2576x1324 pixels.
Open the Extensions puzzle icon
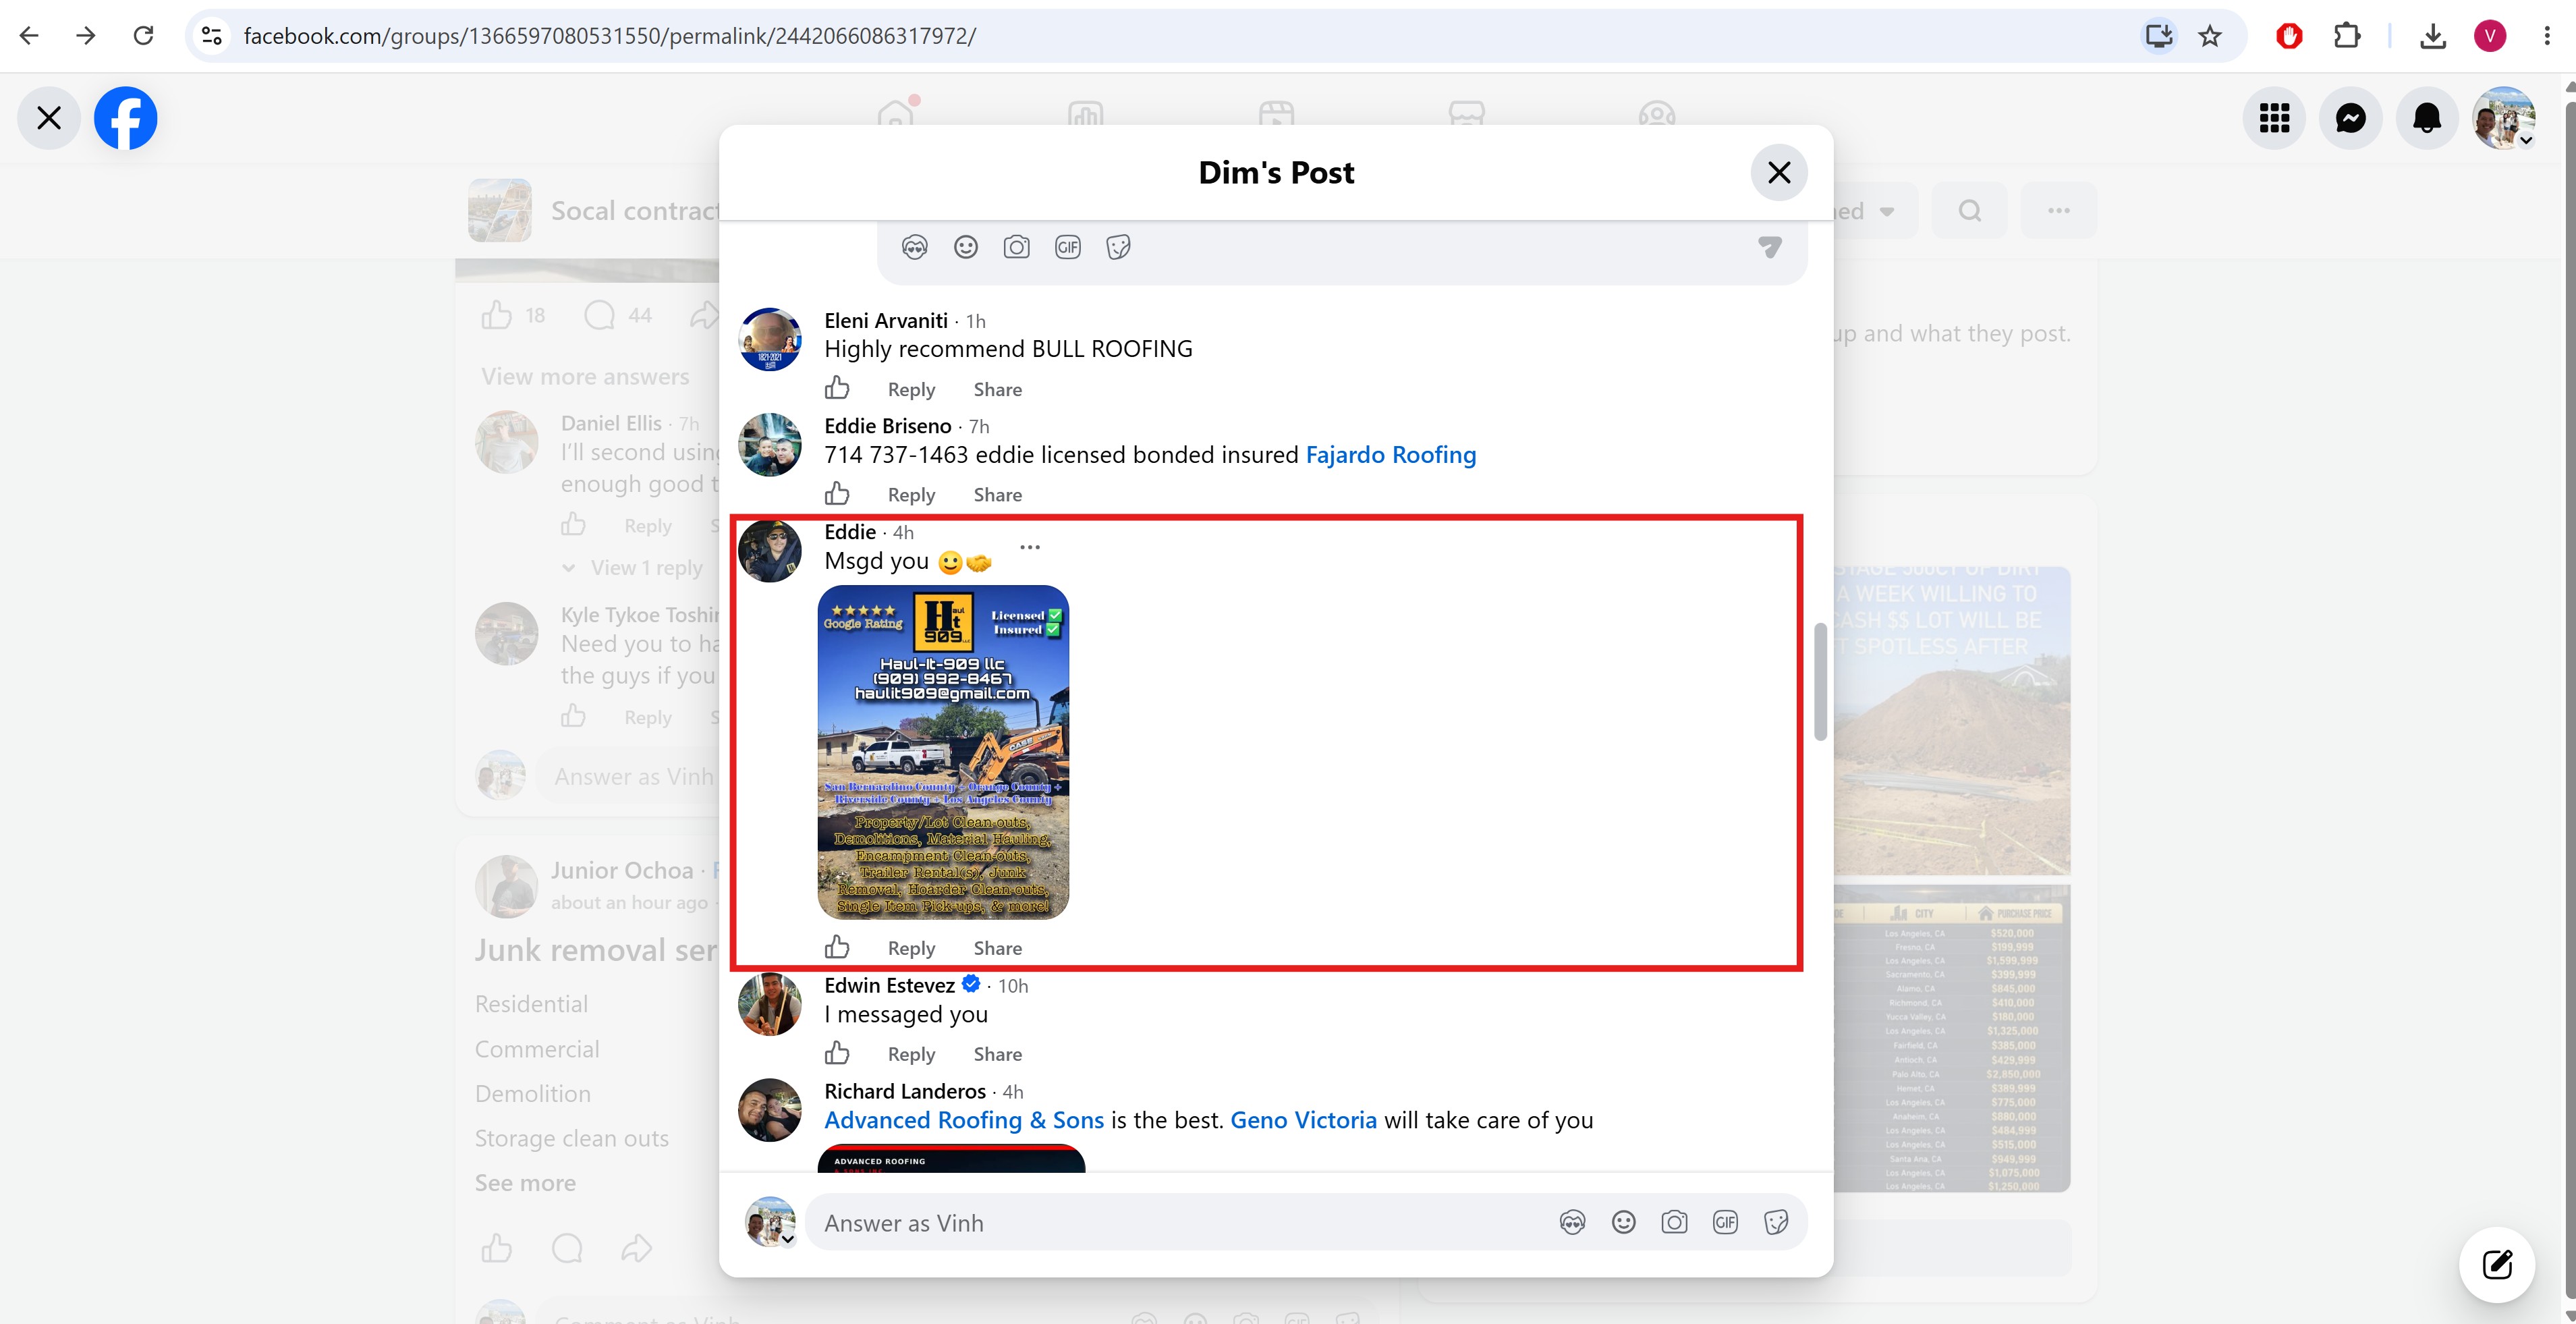(2347, 36)
